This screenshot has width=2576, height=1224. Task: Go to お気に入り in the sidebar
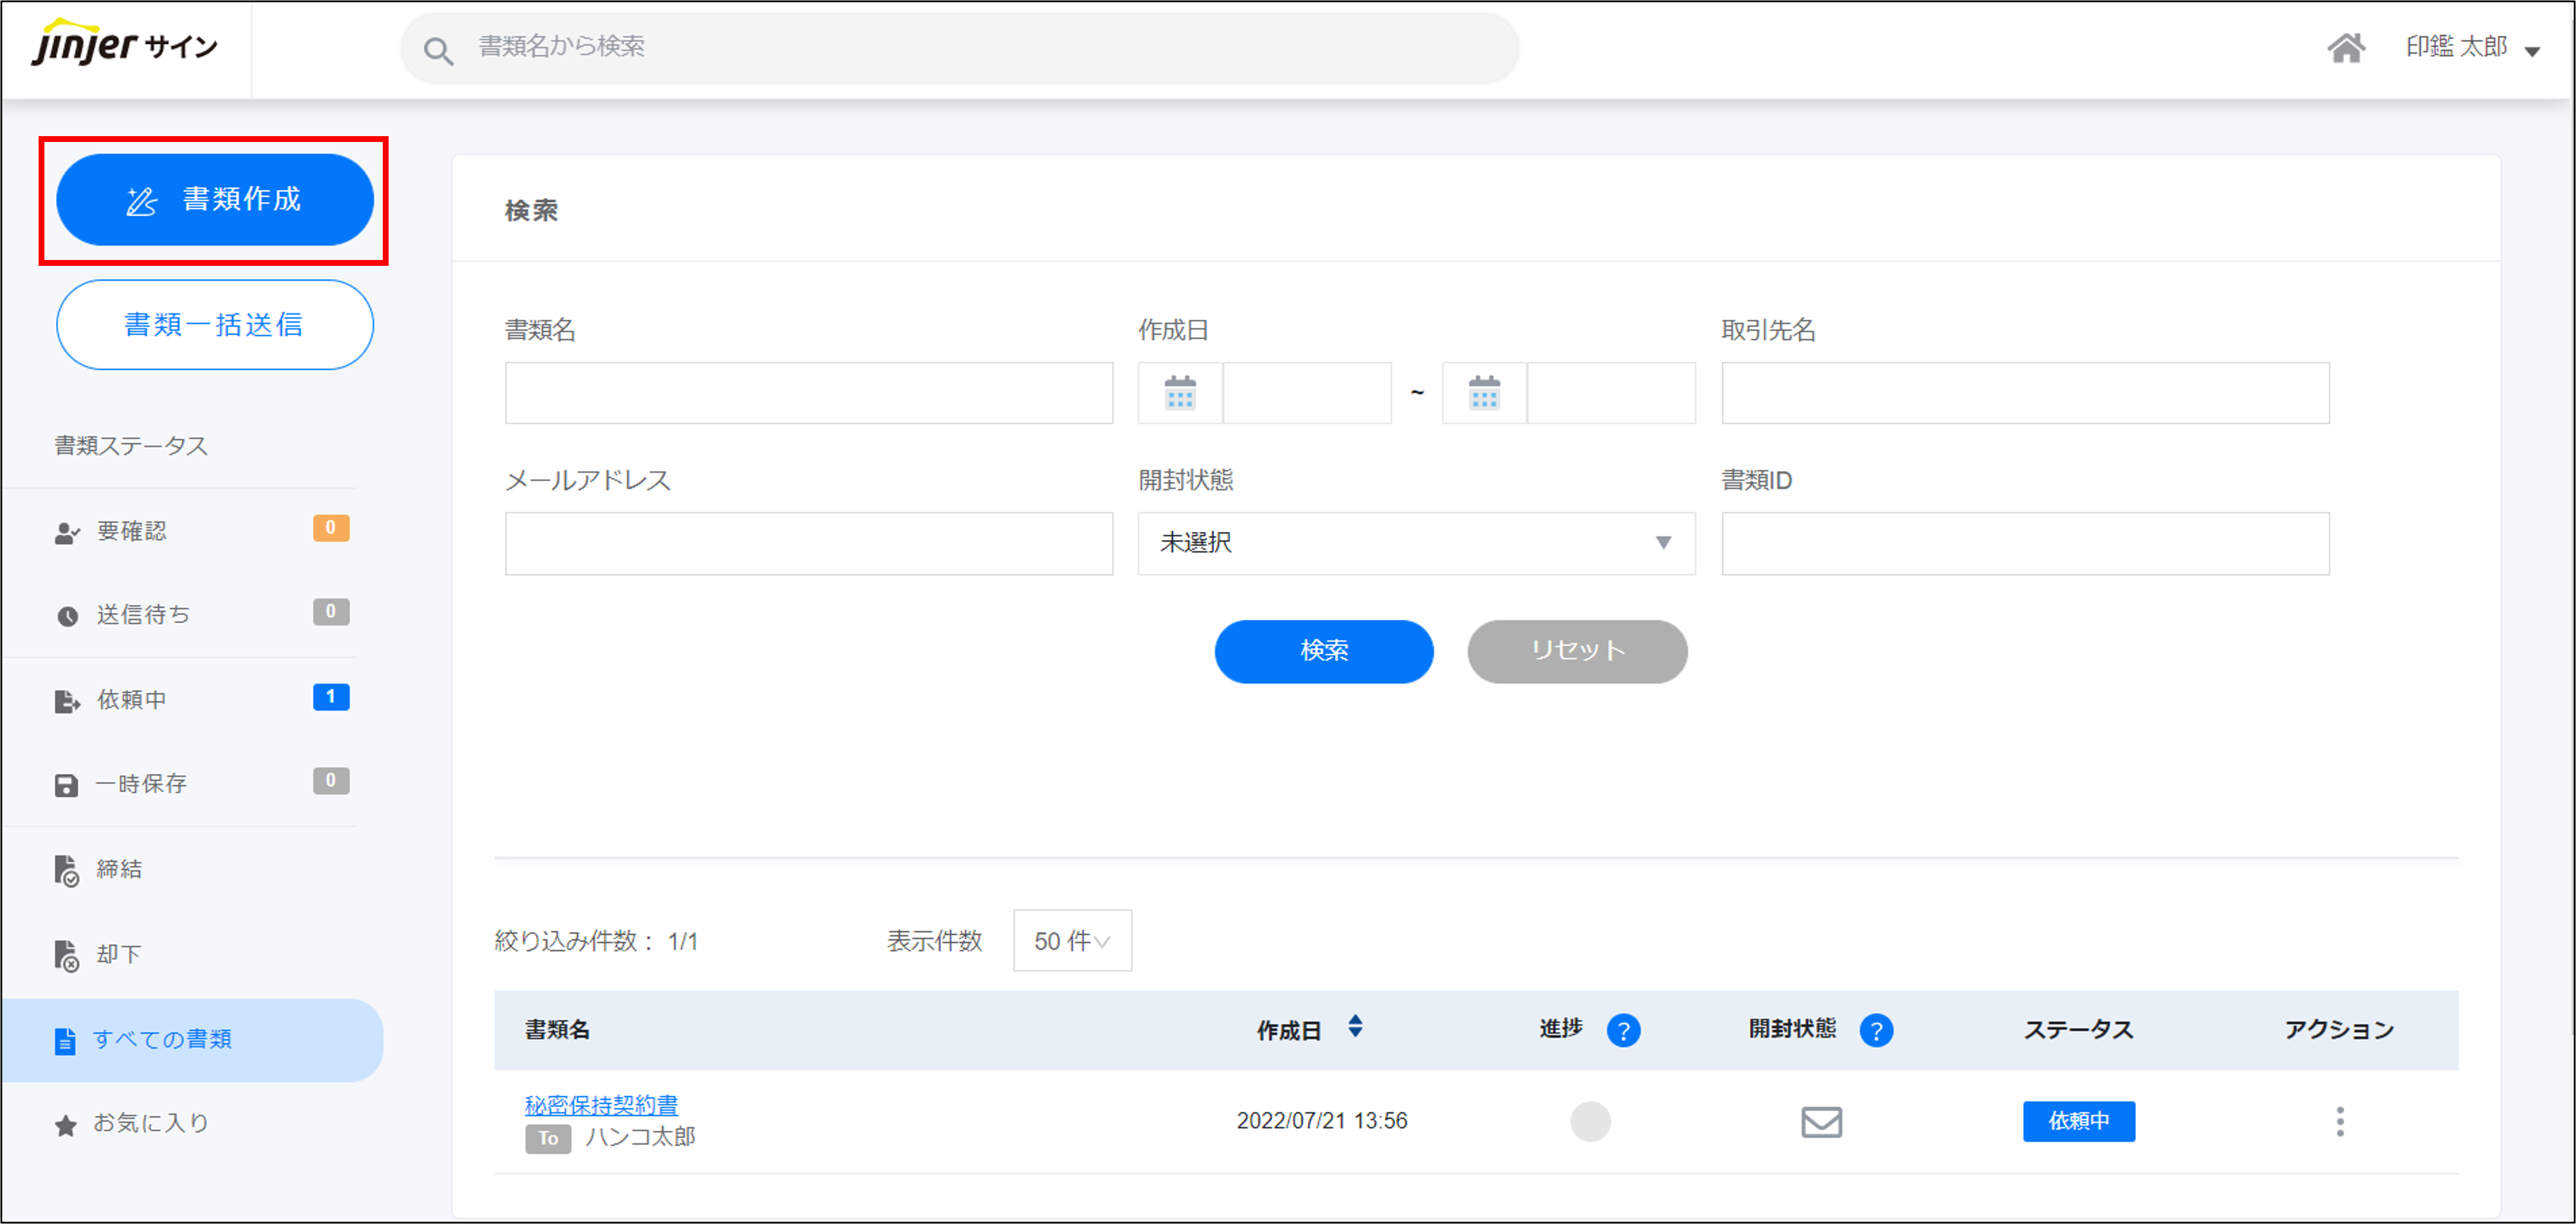(150, 1123)
